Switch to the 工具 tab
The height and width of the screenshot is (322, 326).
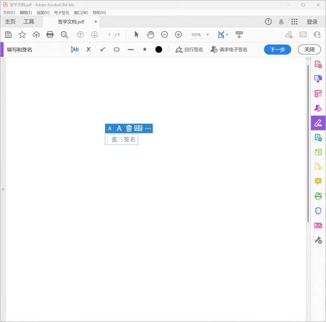tap(28, 22)
